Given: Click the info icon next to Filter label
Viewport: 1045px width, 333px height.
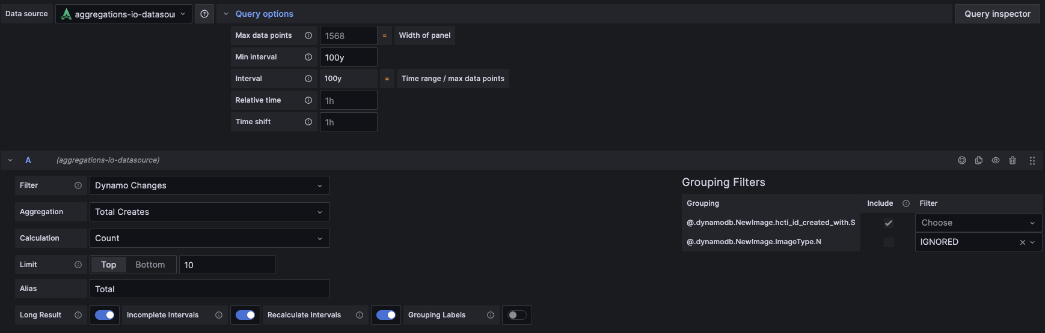Looking at the screenshot, I should [78, 185].
